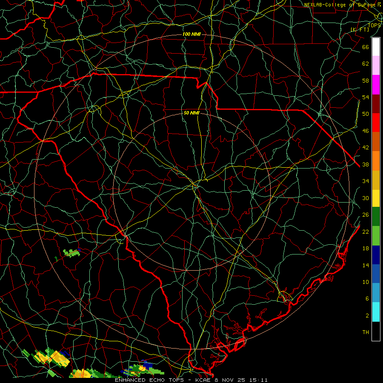
Task: Click the legend value 62
Action: coord(366,63)
